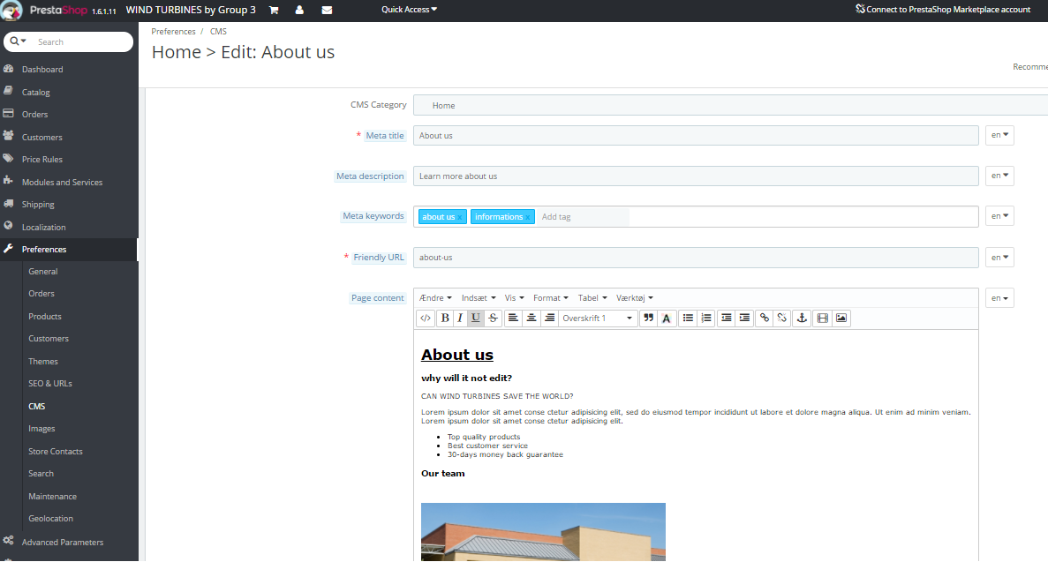Remove link with unlink icon
The height and width of the screenshot is (562, 1048).
click(782, 318)
